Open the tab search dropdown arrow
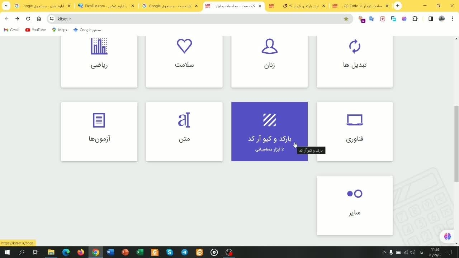The width and height of the screenshot is (459, 258). point(6,6)
